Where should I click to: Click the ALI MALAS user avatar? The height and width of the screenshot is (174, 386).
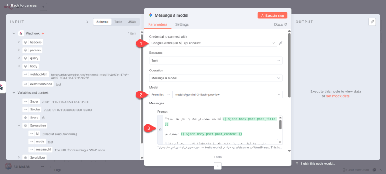[x=8, y=166]
